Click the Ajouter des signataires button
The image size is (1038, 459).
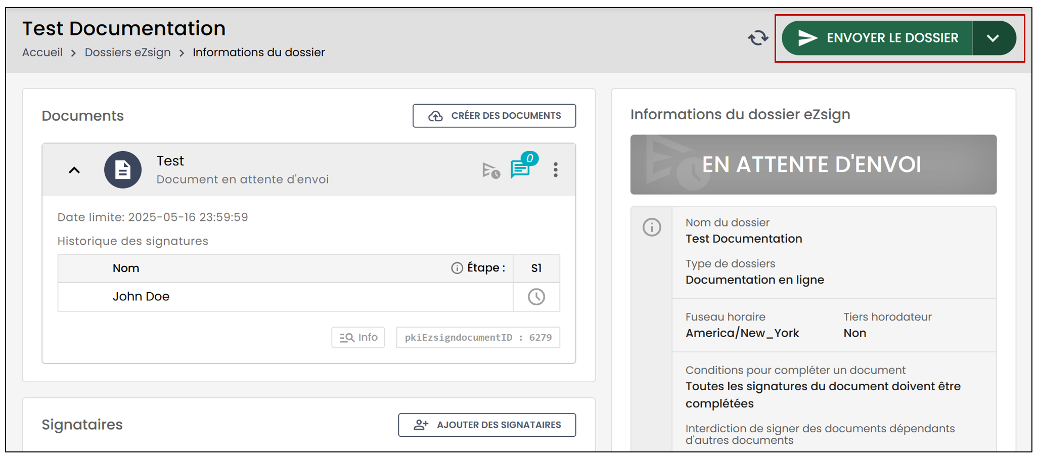point(487,425)
